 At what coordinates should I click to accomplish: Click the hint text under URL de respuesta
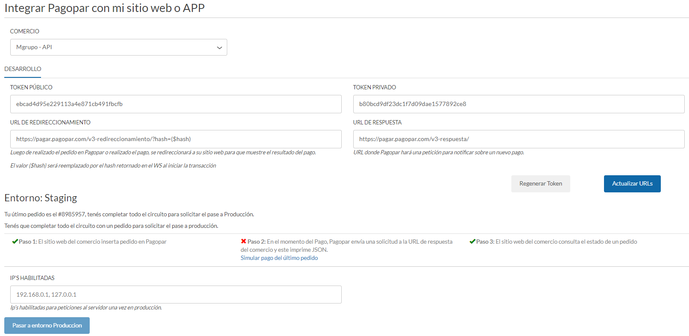point(439,152)
